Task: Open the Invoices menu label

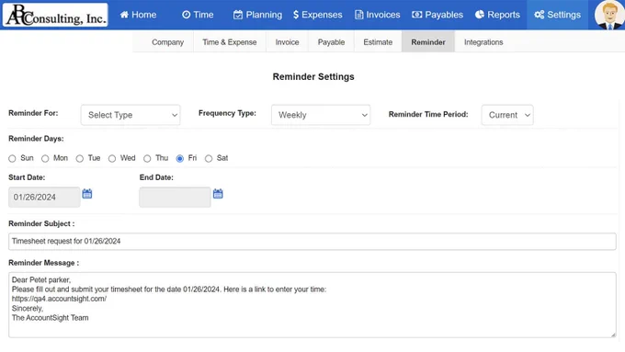Action: pyautogui.click(x=383, y=15)
